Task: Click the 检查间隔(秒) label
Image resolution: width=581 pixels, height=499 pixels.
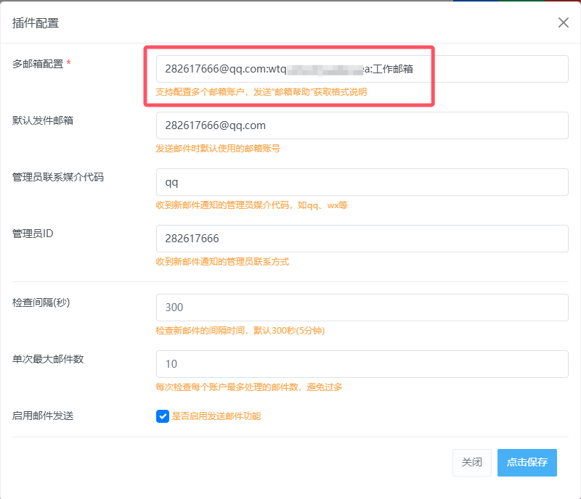Action: click(41, 302)
